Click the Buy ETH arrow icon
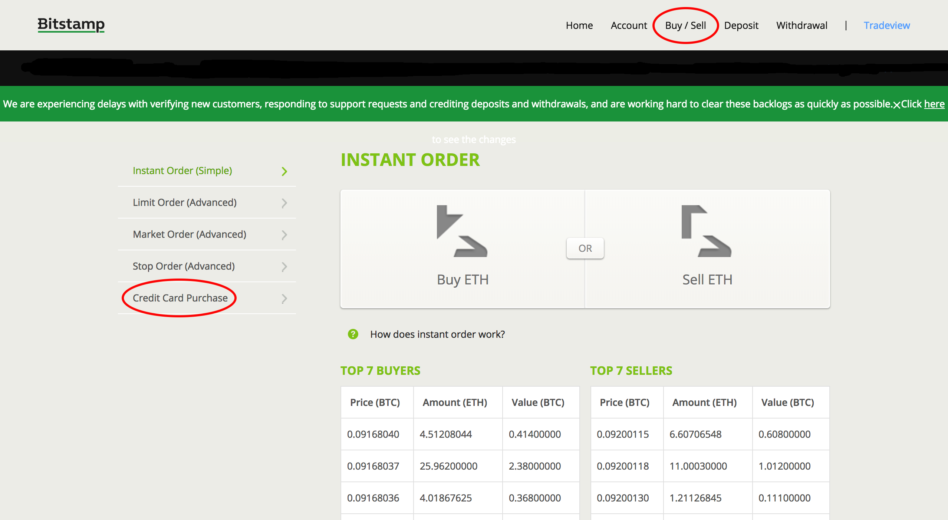This screenshot has height=520, width=948. (462, 231)
